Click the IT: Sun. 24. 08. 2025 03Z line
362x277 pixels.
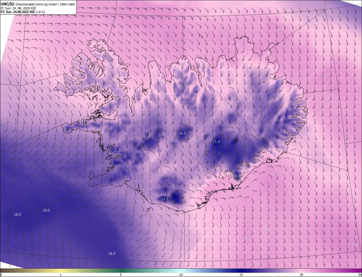pos(18,8)
